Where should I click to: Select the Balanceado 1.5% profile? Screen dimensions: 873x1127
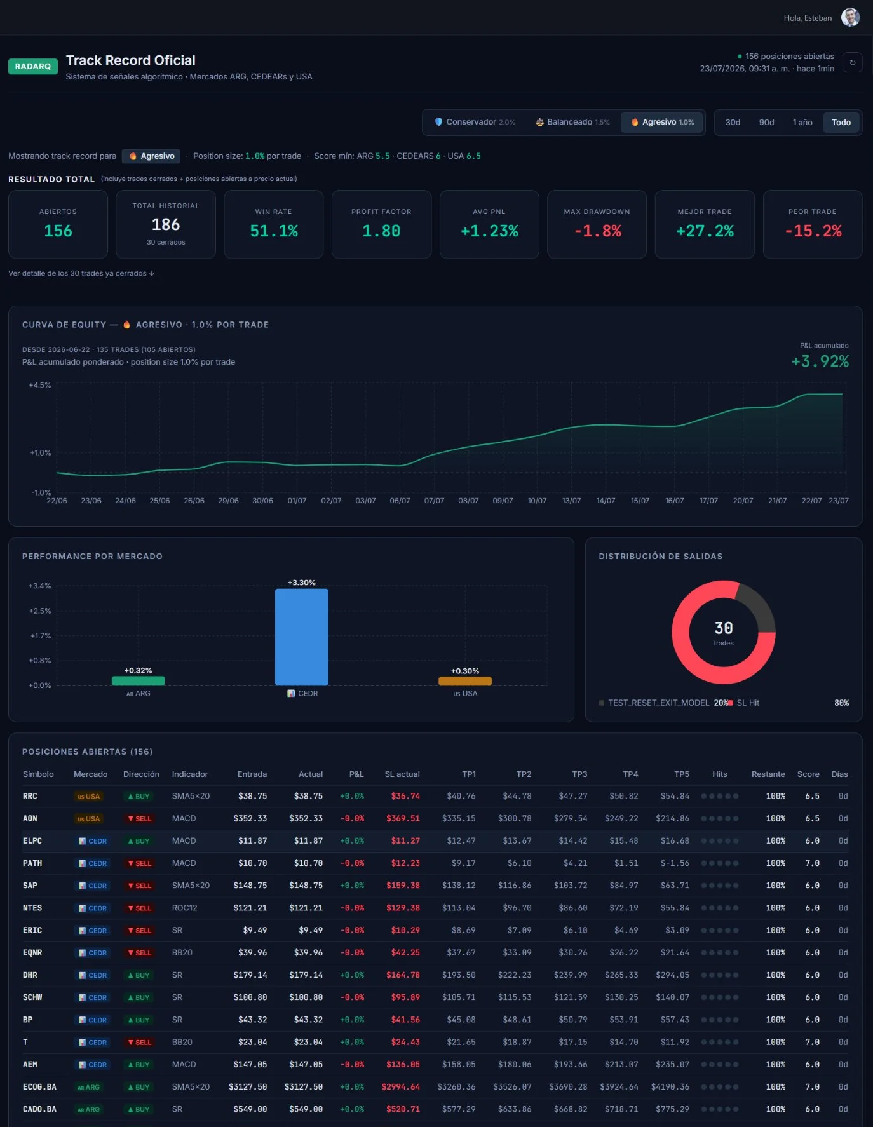coord(572,122)
